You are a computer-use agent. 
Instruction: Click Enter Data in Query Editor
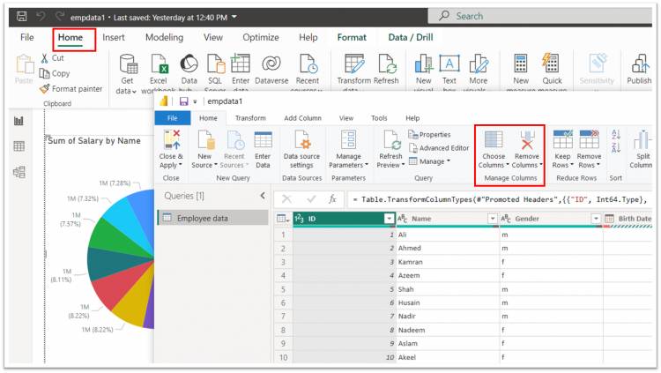263,148
